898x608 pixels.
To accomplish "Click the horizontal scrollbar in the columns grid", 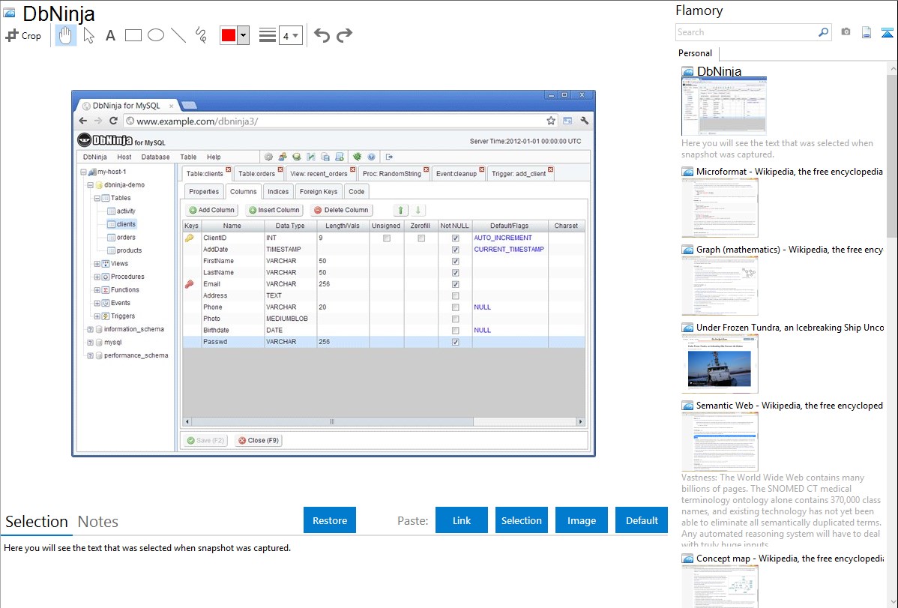I will (332, 422).
